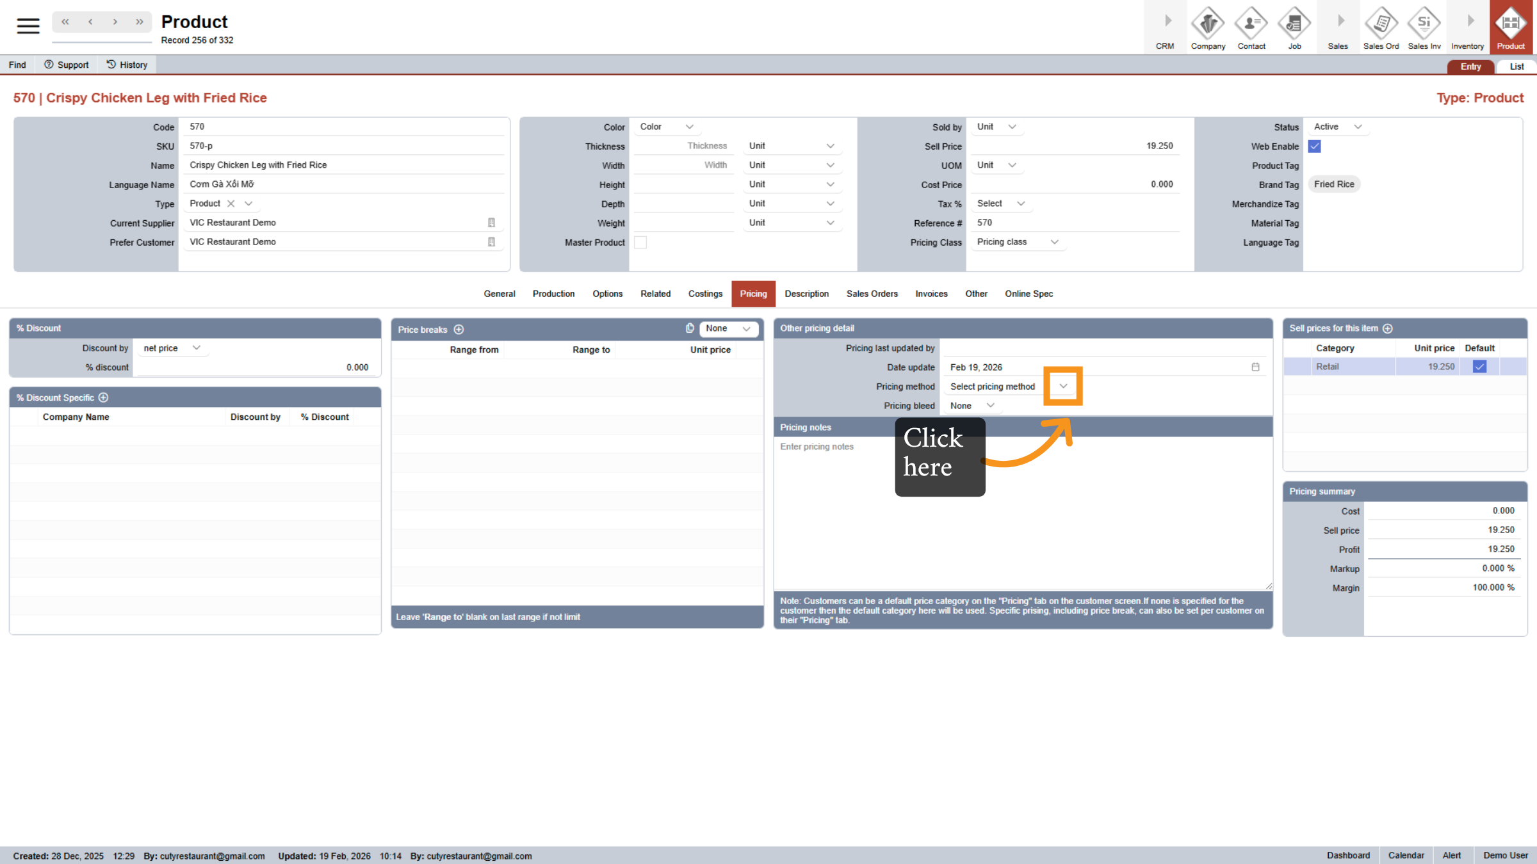
Task: Open Date update calendar picker
Action: (x=1255, y=367)
